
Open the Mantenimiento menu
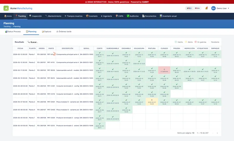(53, 16)
